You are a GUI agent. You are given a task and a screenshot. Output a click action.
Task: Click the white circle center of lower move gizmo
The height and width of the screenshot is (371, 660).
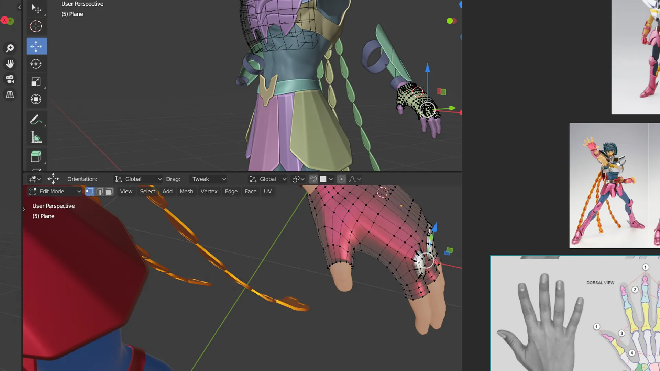[426, 260]
